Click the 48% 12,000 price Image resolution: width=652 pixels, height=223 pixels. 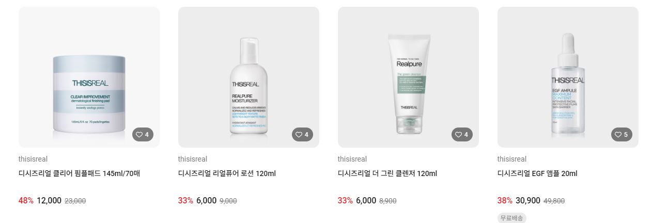point(40,201)
